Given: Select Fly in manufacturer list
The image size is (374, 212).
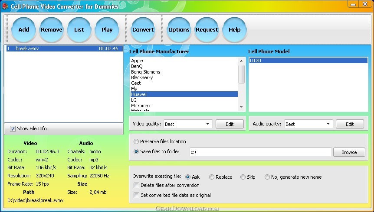Looking at the screenshot, I should [184, 89].
